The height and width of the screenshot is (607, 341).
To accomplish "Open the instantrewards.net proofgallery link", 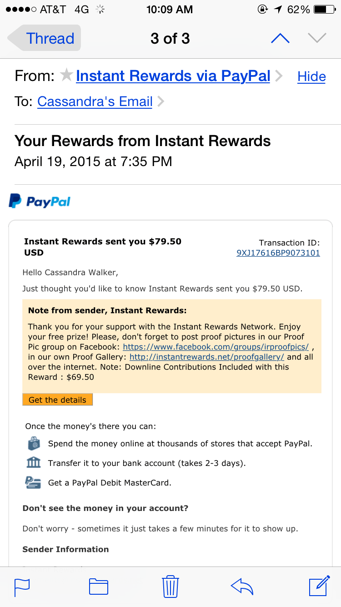I will click(207, 357).
